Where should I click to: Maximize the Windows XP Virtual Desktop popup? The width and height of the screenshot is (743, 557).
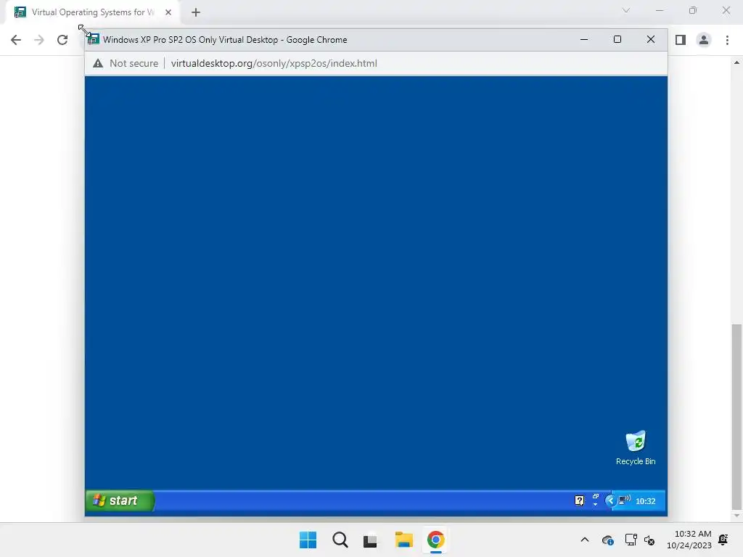(617, 40)
